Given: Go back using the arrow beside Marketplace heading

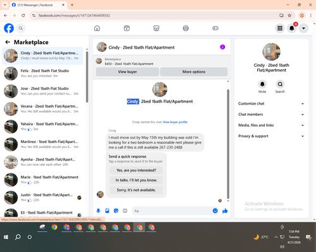Looking at the screenshot, I should (8, 42).
